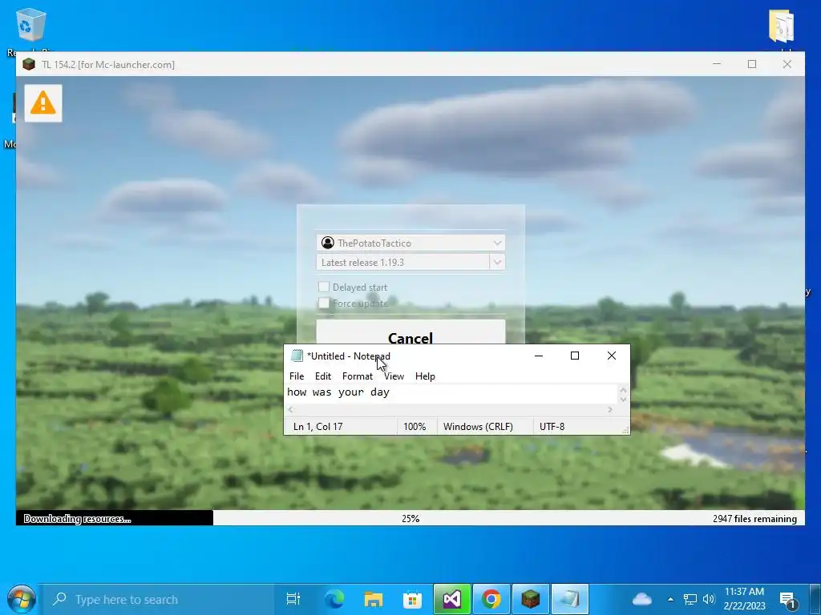Minimize the TL launcher window
Screen dimensions: 821x615
pyautogui.click(x=717, y=64)
